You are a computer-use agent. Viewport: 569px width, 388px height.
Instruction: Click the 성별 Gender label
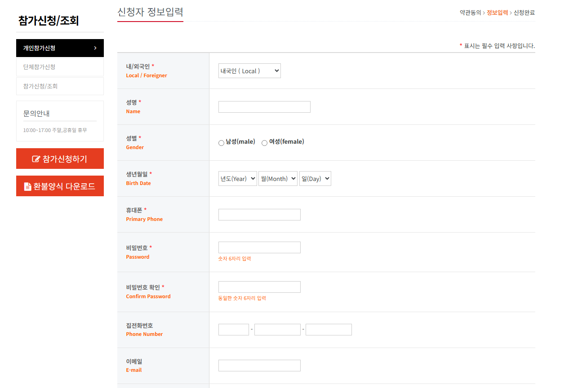coord(135,142)
